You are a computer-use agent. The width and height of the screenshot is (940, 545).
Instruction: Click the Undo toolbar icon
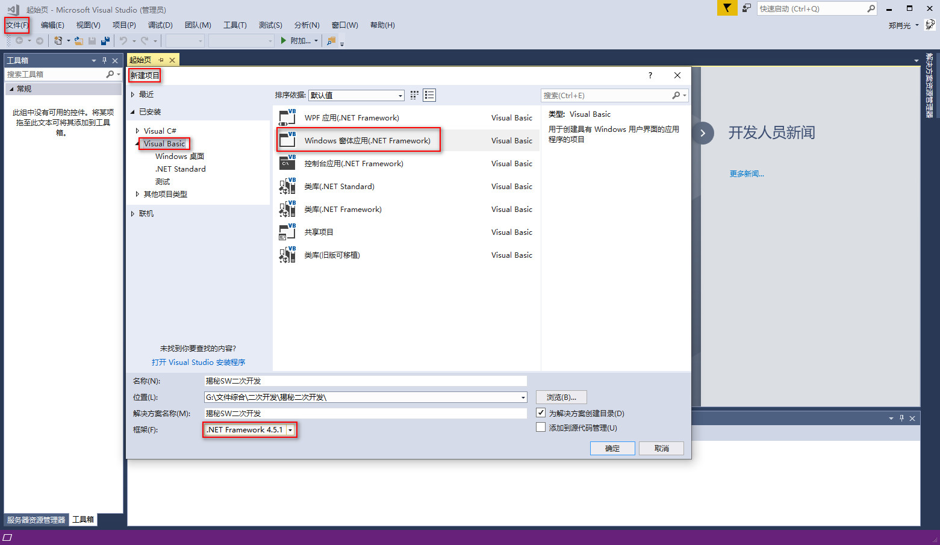123,41
